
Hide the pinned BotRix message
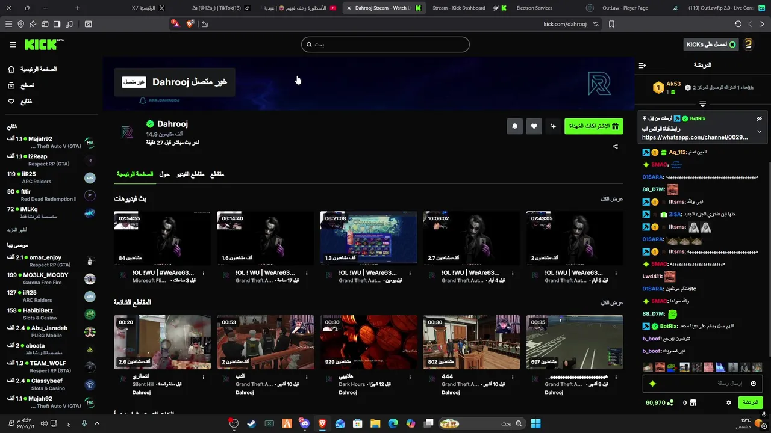coord(759,118)
